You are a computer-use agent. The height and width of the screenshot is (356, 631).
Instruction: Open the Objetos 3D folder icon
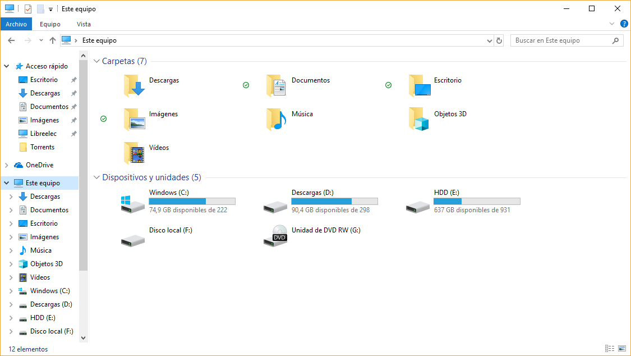(x=419, y=119)
